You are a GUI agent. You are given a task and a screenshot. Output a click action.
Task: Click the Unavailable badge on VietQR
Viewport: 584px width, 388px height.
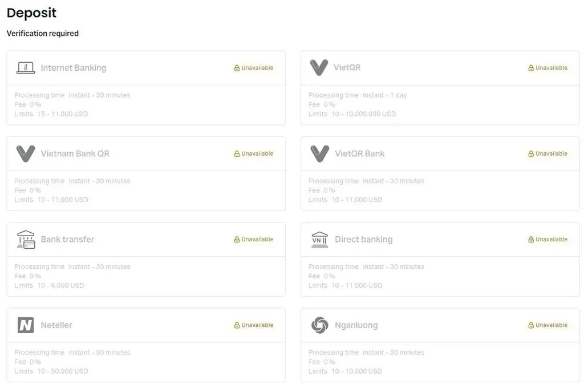(547, 68)
